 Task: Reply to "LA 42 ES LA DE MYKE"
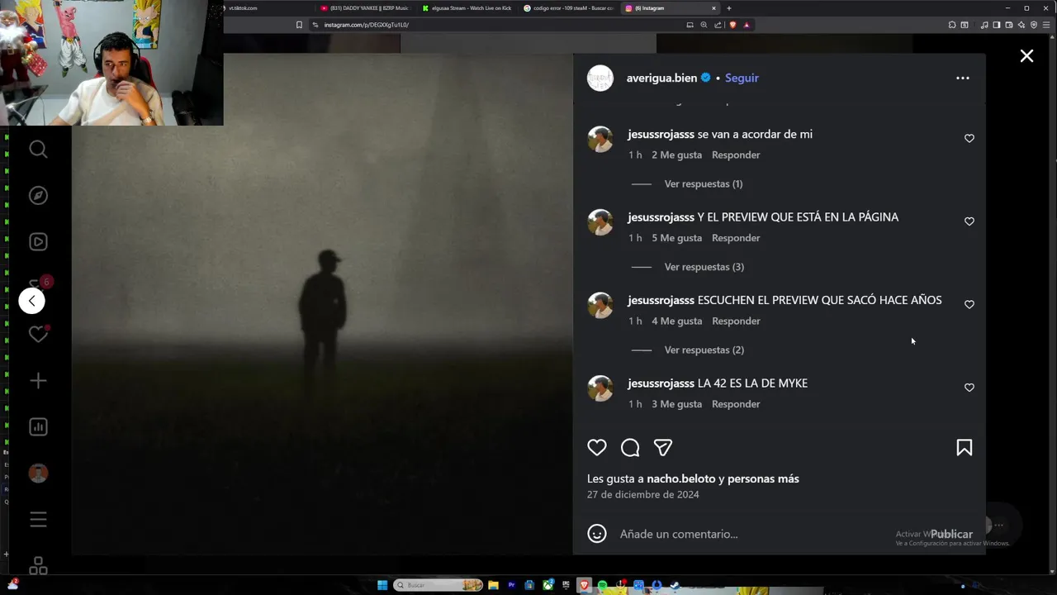736,404
